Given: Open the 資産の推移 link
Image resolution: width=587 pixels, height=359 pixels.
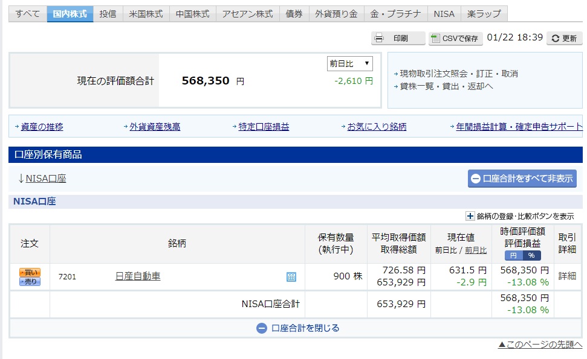Looking at the screenshot, I should coord(42,127).
